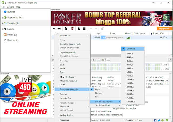Click Stop in the context menu

coord(72,72)
